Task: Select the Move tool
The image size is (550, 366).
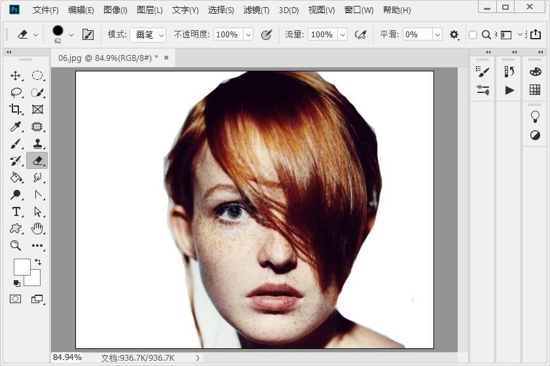Action: click(x=16, y=75)
